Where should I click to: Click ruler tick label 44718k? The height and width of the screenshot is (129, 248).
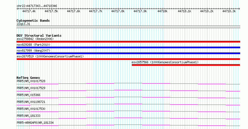point(162,11)
